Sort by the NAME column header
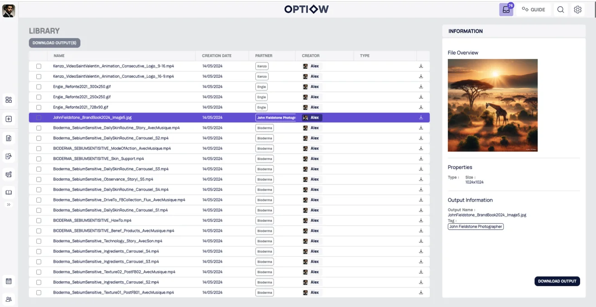 59,56
